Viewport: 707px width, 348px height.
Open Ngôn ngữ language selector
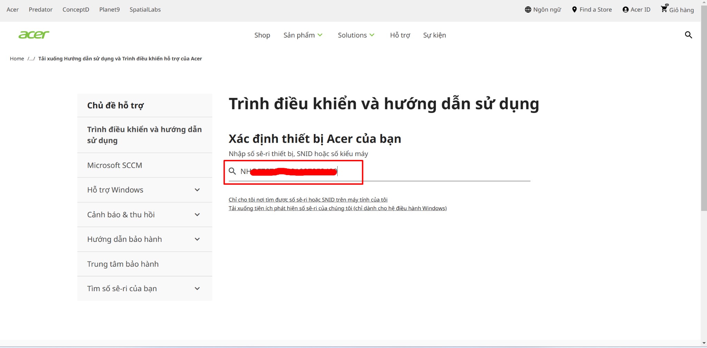[x=543, y=10]
